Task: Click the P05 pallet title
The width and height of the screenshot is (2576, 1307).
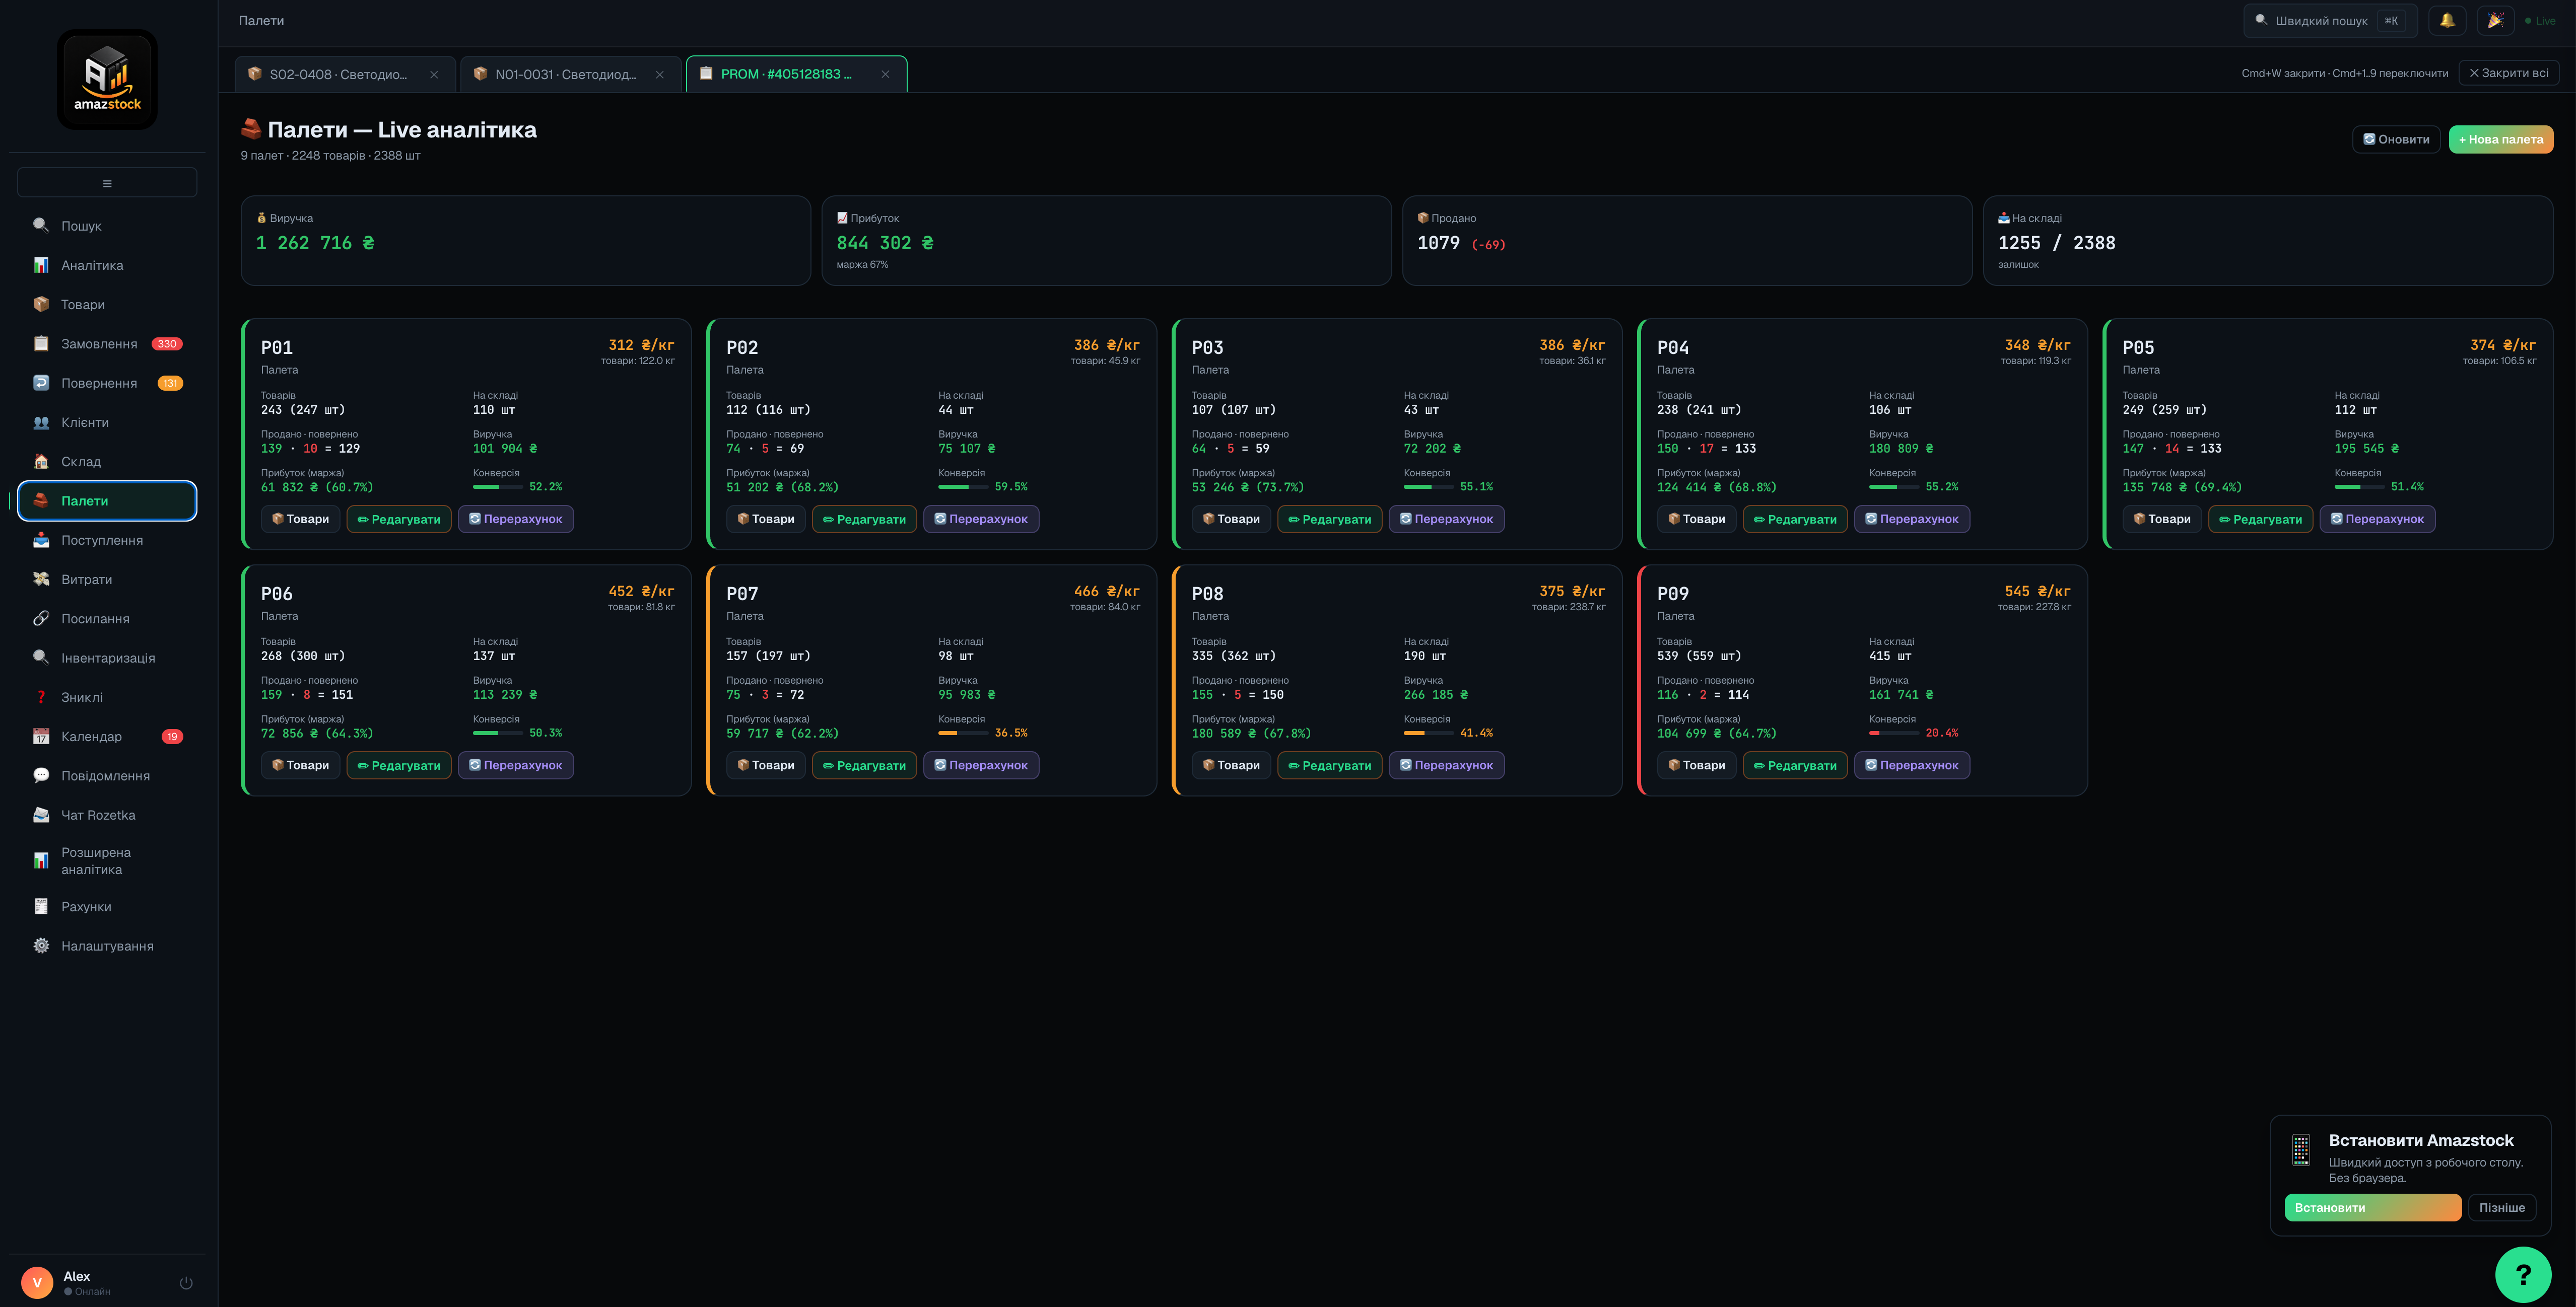Action: point(2138,348)
